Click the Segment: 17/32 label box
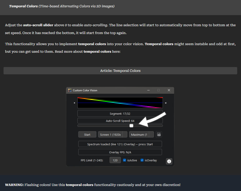 tap(120, 114)
